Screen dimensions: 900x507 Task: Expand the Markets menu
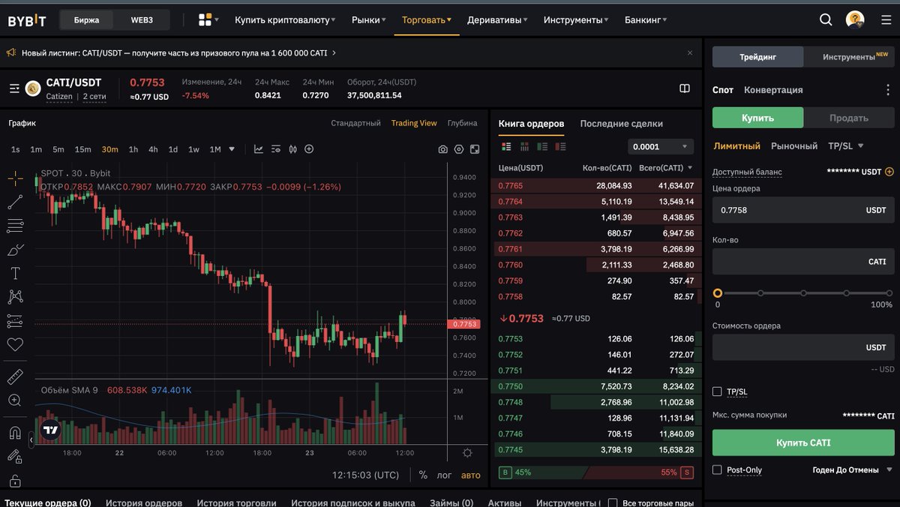[369, 20]
